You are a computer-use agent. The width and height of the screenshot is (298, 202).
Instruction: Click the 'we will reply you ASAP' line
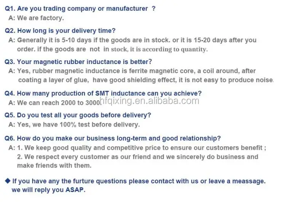point(49,190)
